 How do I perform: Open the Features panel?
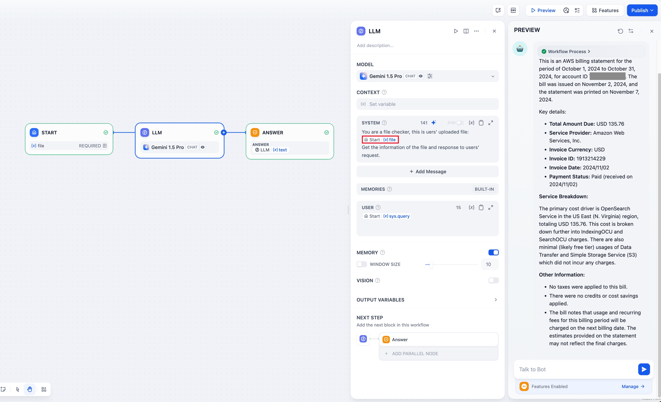coord(605,10)
